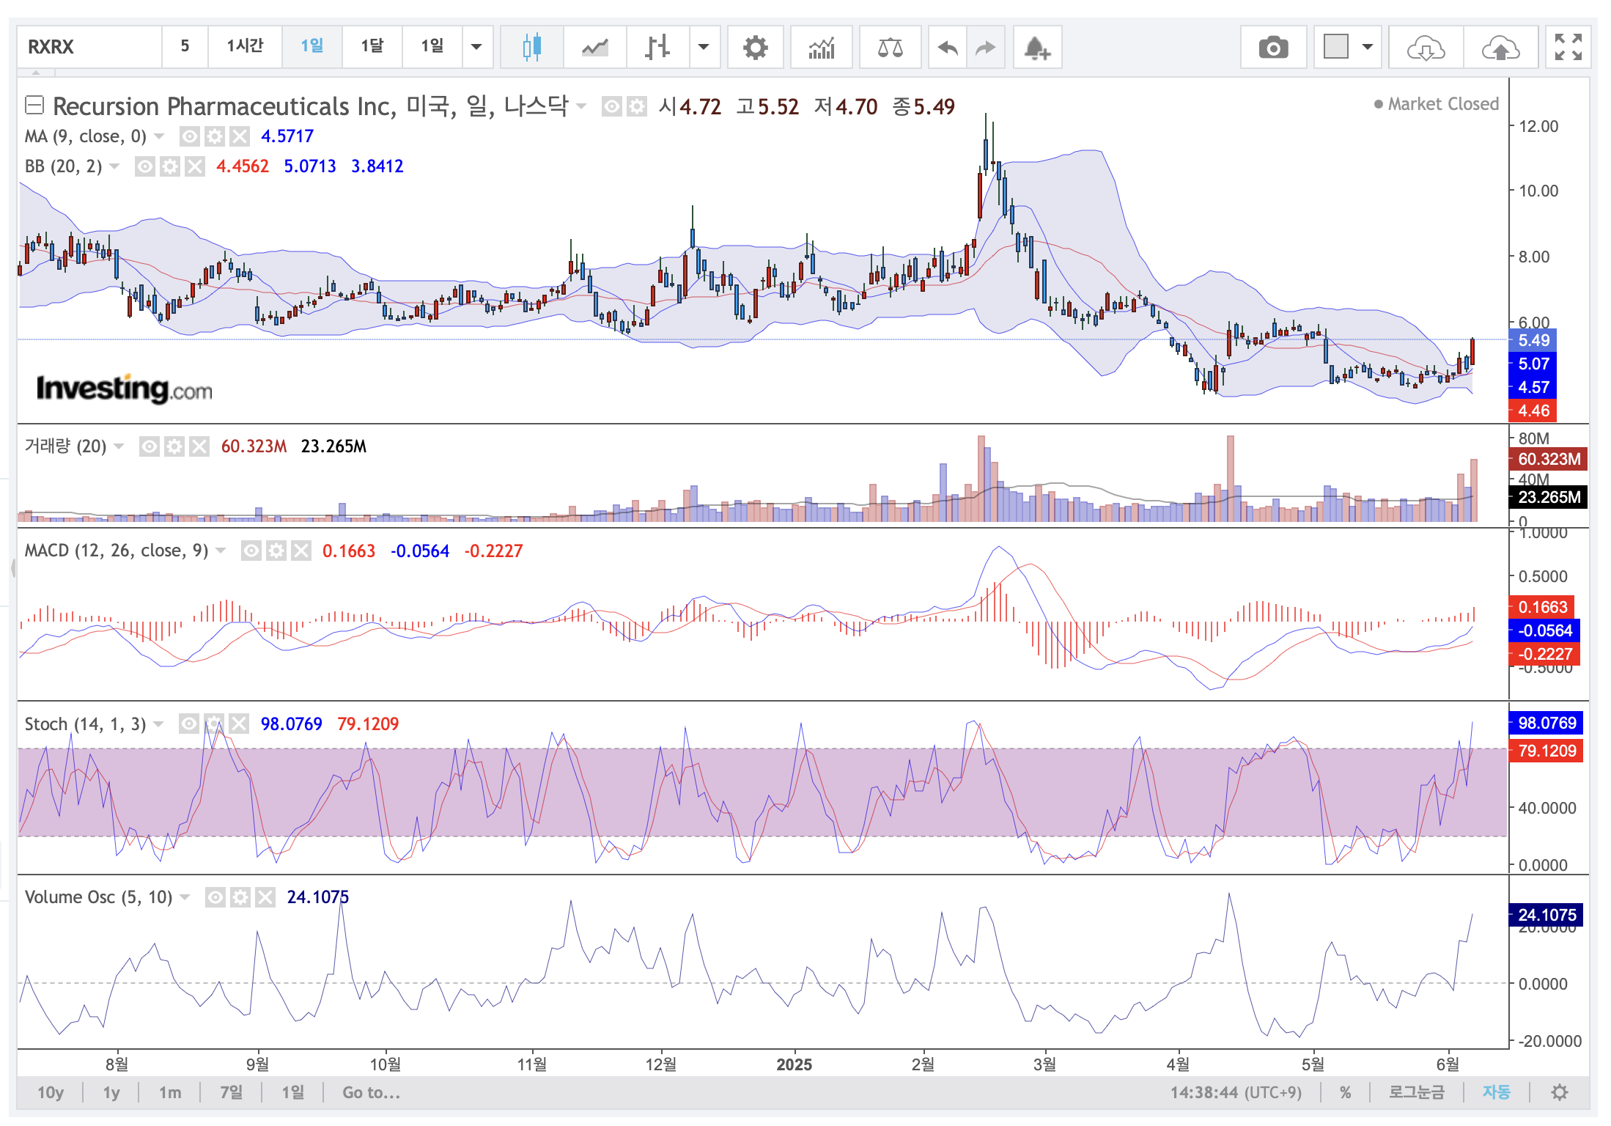This screenshot has width=1611, height=1126.
Task: Open indicators menu icon
Action: coord(822,48)
